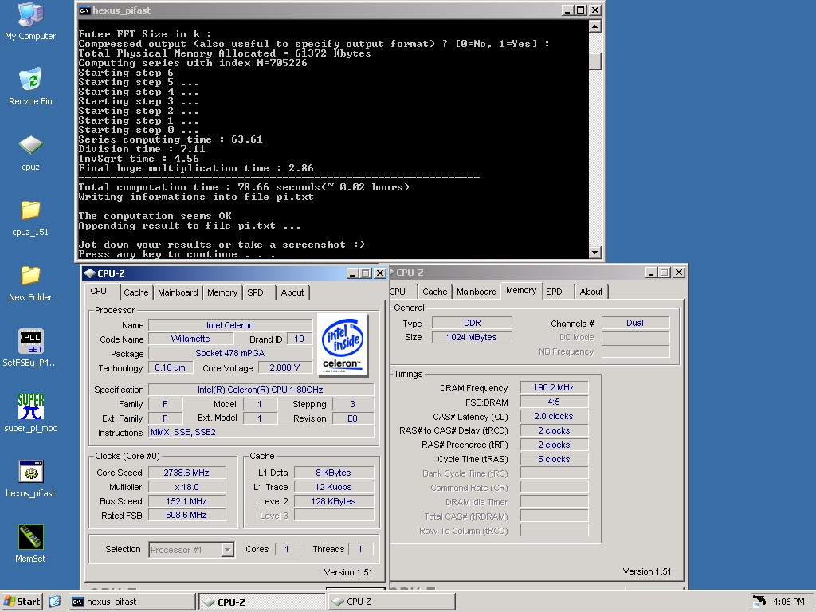The height and width of the screenshot is (612, 816).
Task: Switch to hexus_pifast taskbar button
Action: 132,602
